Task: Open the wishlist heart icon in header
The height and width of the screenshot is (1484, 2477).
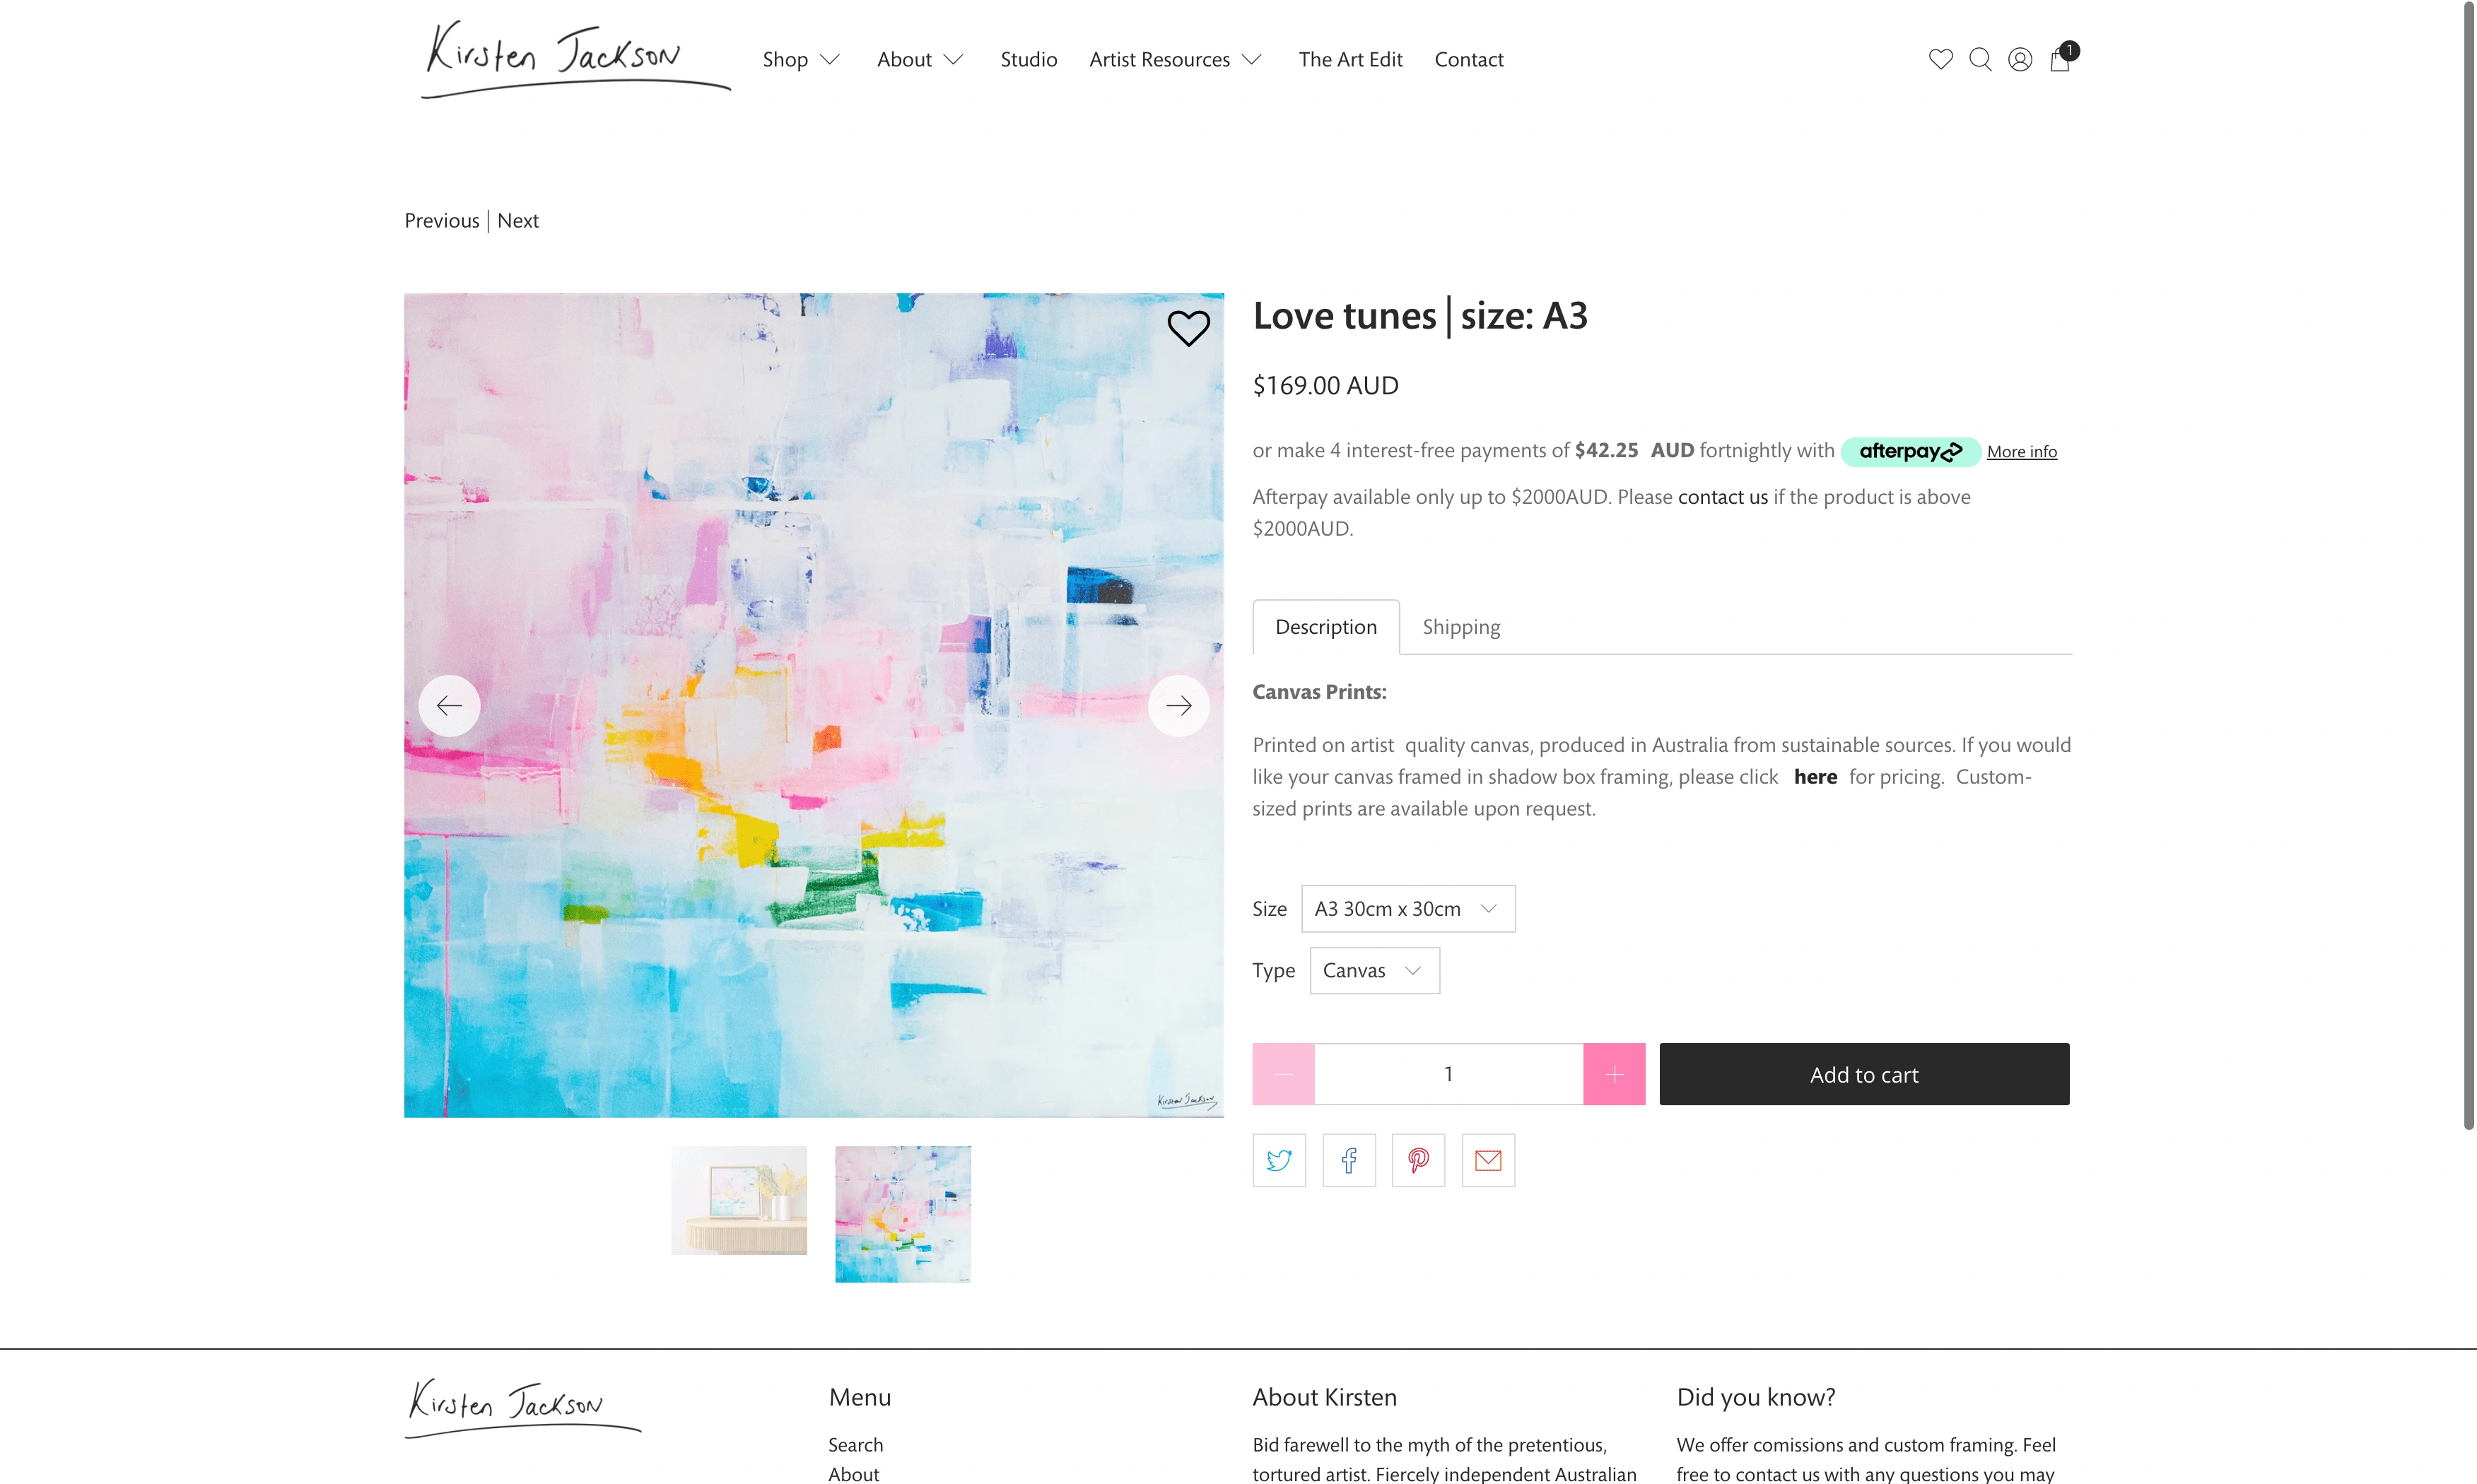Action: (x=1940, y=59)
